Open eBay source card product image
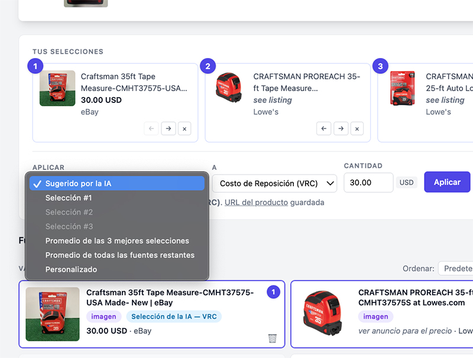Image resolution: width=473 pixels, height=358 pixels. [x=53, y=314]
